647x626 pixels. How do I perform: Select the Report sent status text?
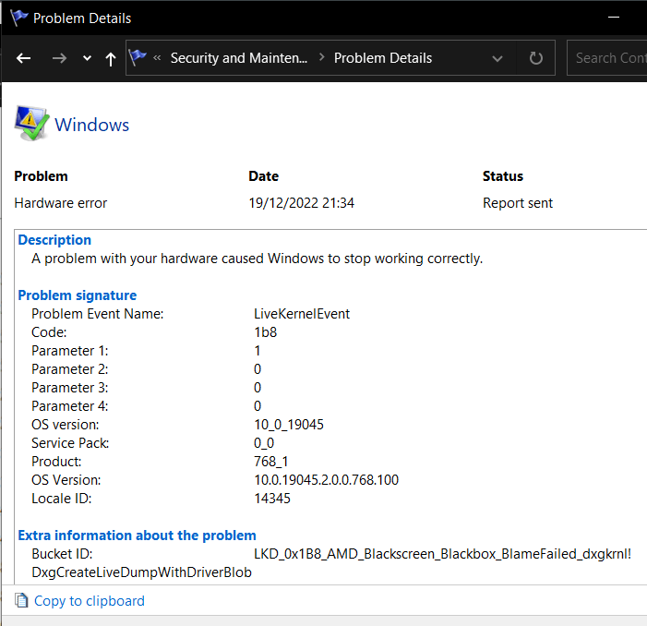(x=518, y=203)
